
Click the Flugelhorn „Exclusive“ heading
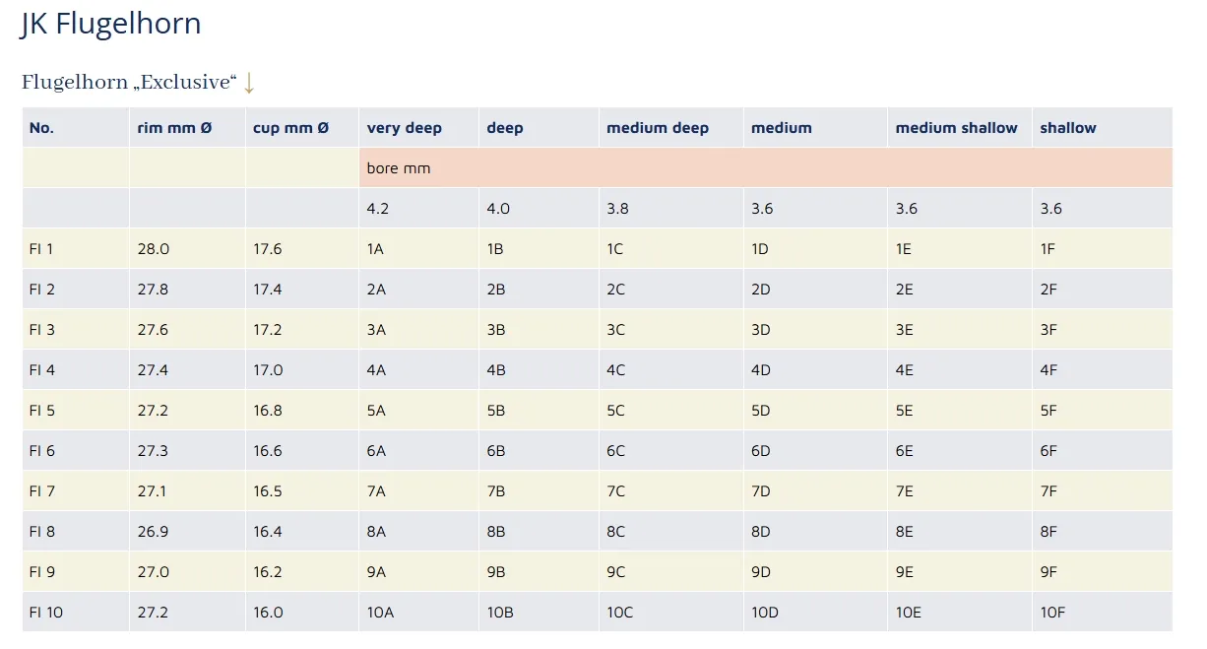click(129, 83)
